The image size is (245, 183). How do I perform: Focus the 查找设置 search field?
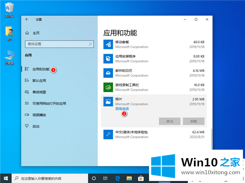tap(59, 44)
